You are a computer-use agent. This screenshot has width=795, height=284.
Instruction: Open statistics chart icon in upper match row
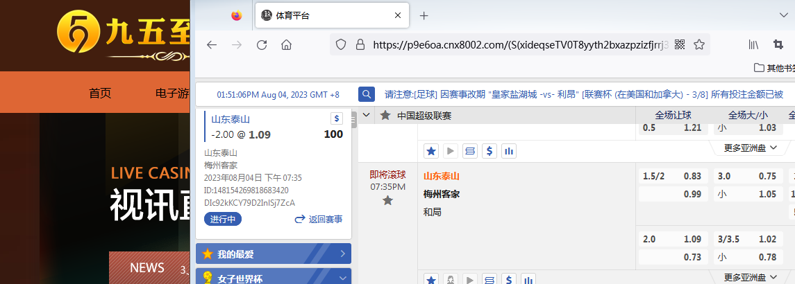(x=509, y=150)
